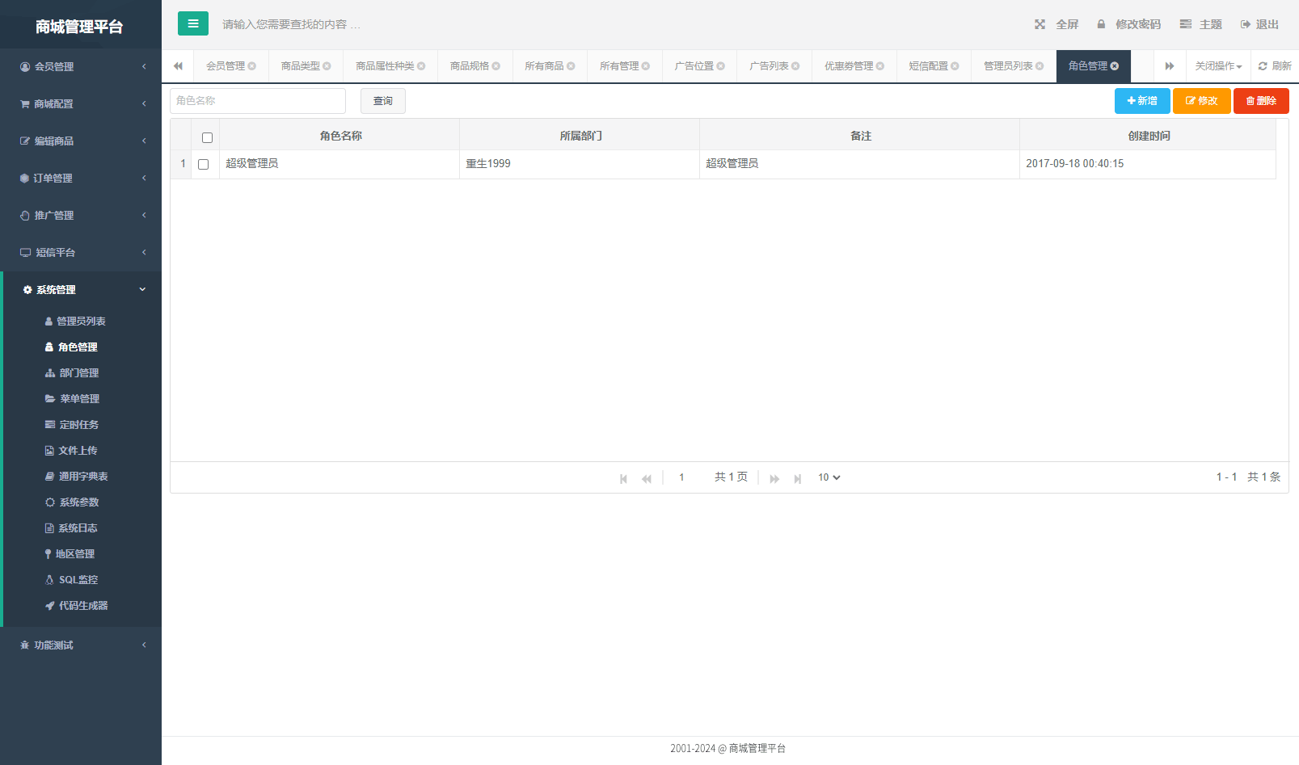This screenshot has width=1299, height=765.
Task: Open 代码生成器 from the sidebar
Action: pos(82,605)
